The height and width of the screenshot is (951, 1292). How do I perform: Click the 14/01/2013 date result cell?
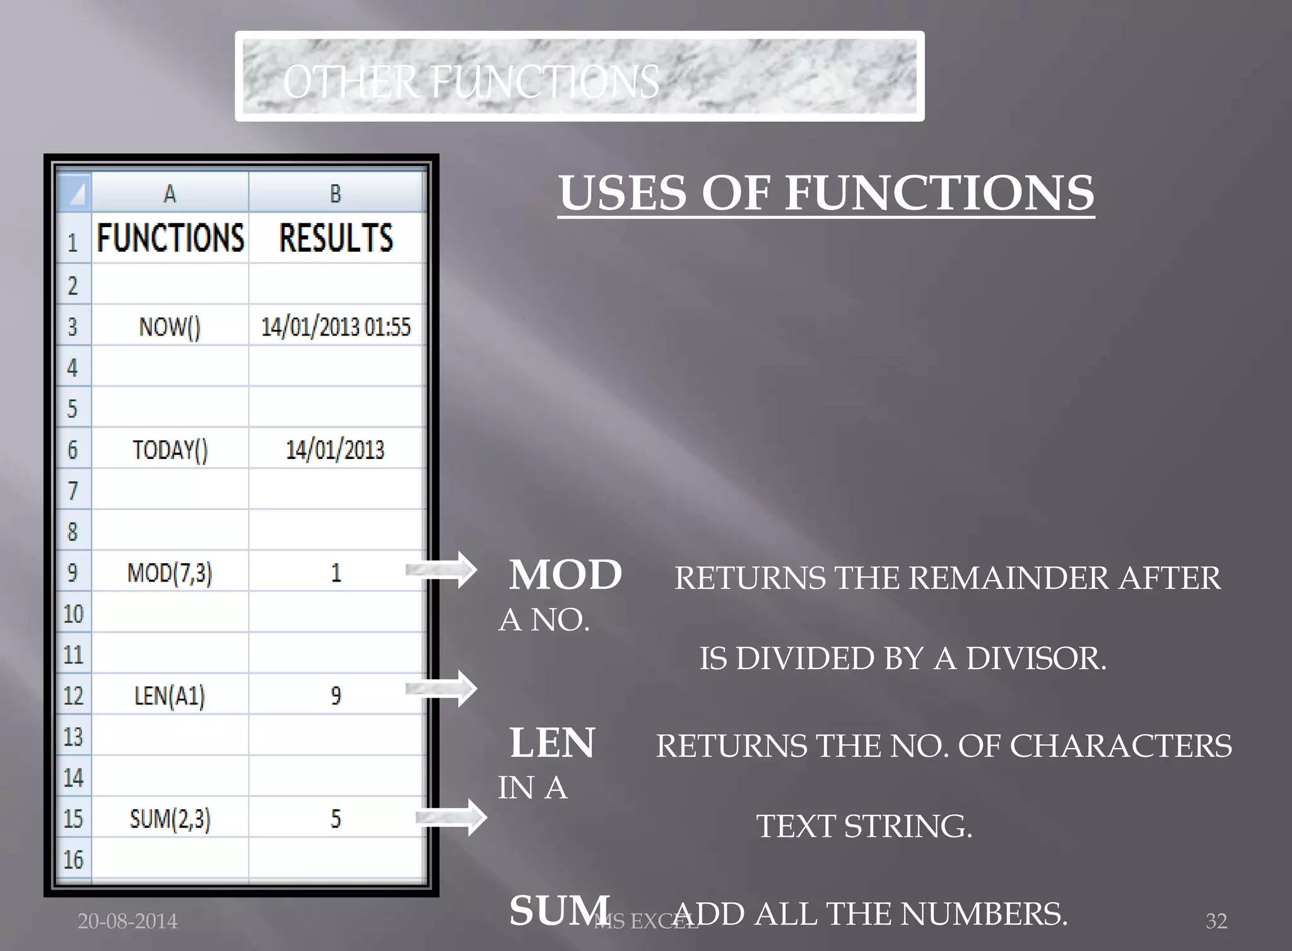pyautogui.click(x=336, y=448)
